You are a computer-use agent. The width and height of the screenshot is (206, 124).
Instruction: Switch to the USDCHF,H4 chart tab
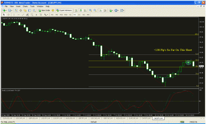coord(20,118)
